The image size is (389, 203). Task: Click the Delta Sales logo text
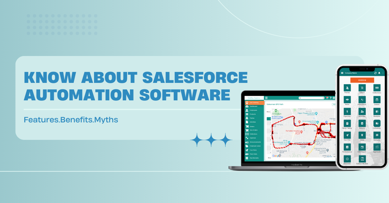[254, 98]
